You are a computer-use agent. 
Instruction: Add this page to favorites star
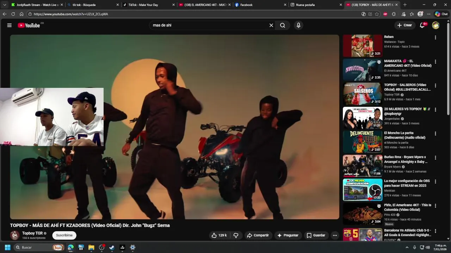click(377, 14)
